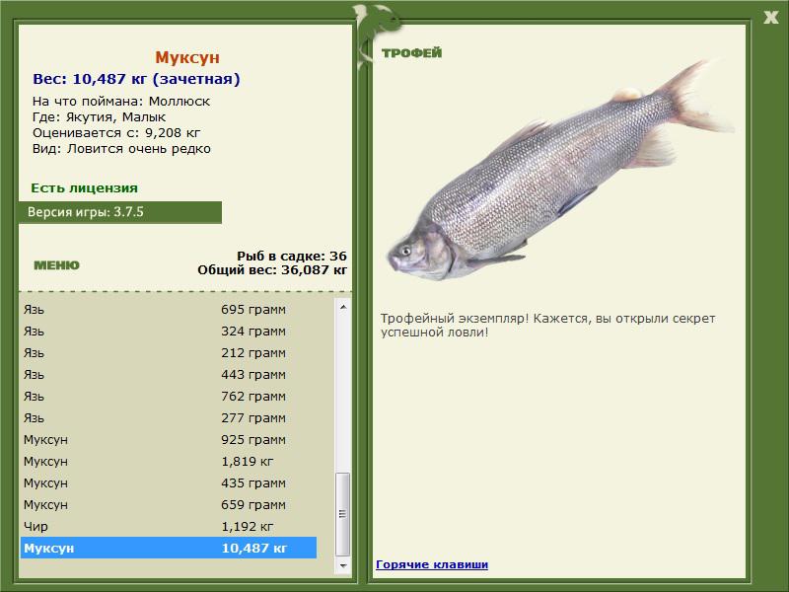Select the Язь 212 грамм row

point(169,353)
